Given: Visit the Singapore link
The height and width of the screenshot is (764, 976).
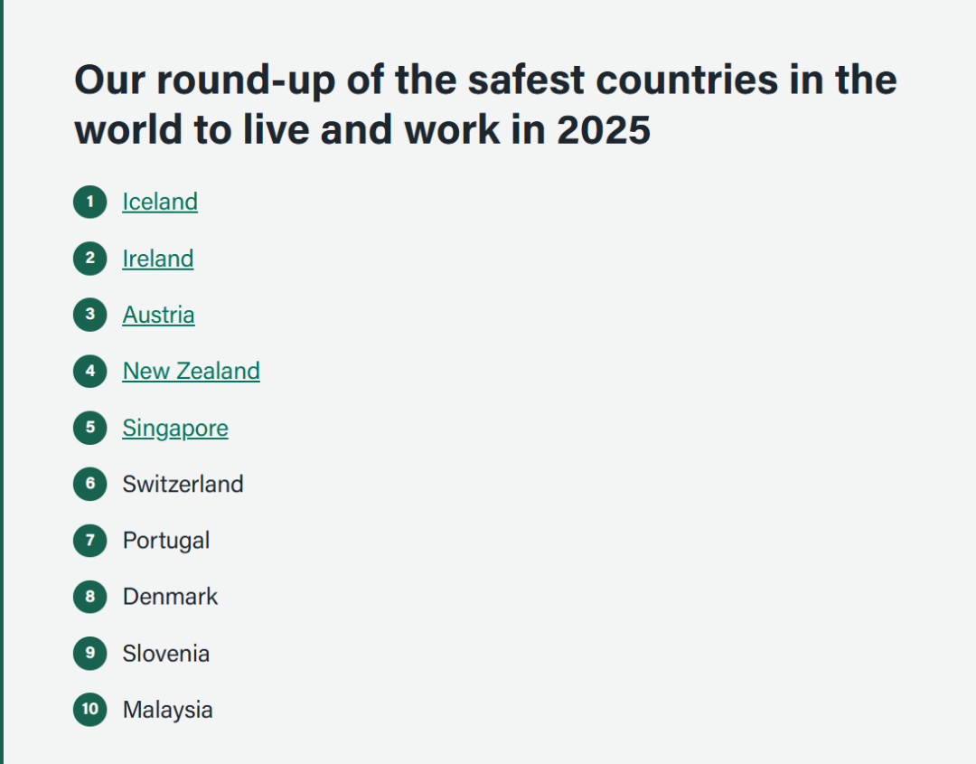Looking at the screenshot, I should tap(175, 428).
